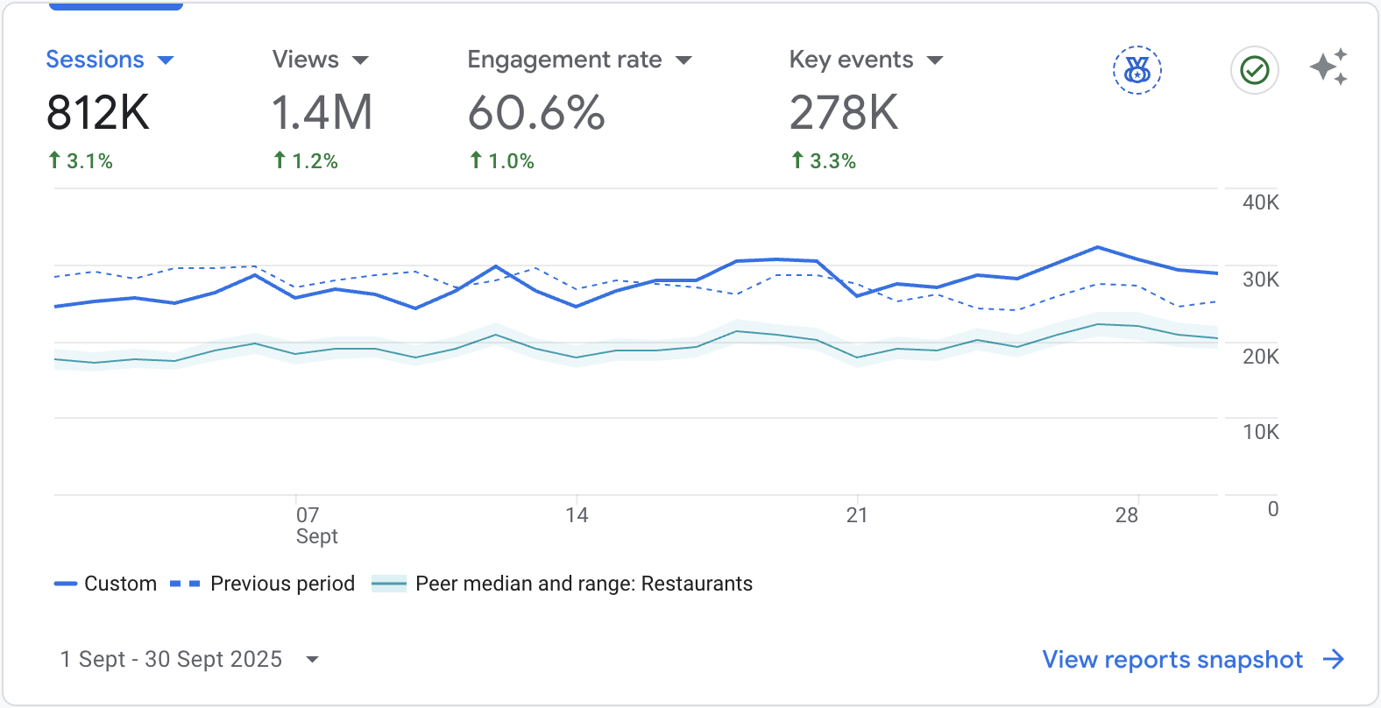1381x708 pixels.
Task: Select the Key events metric tab
Action: [851, 60]
